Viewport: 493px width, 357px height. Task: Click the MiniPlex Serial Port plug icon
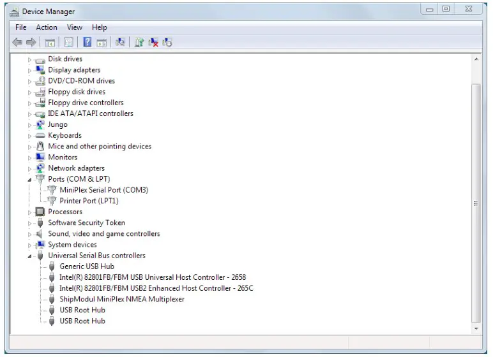[52, 190]
